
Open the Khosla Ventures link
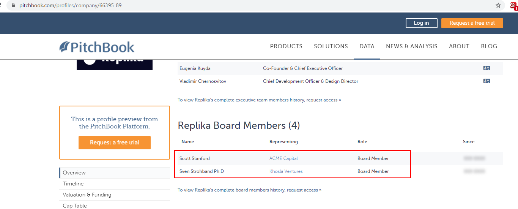[286, 171]
